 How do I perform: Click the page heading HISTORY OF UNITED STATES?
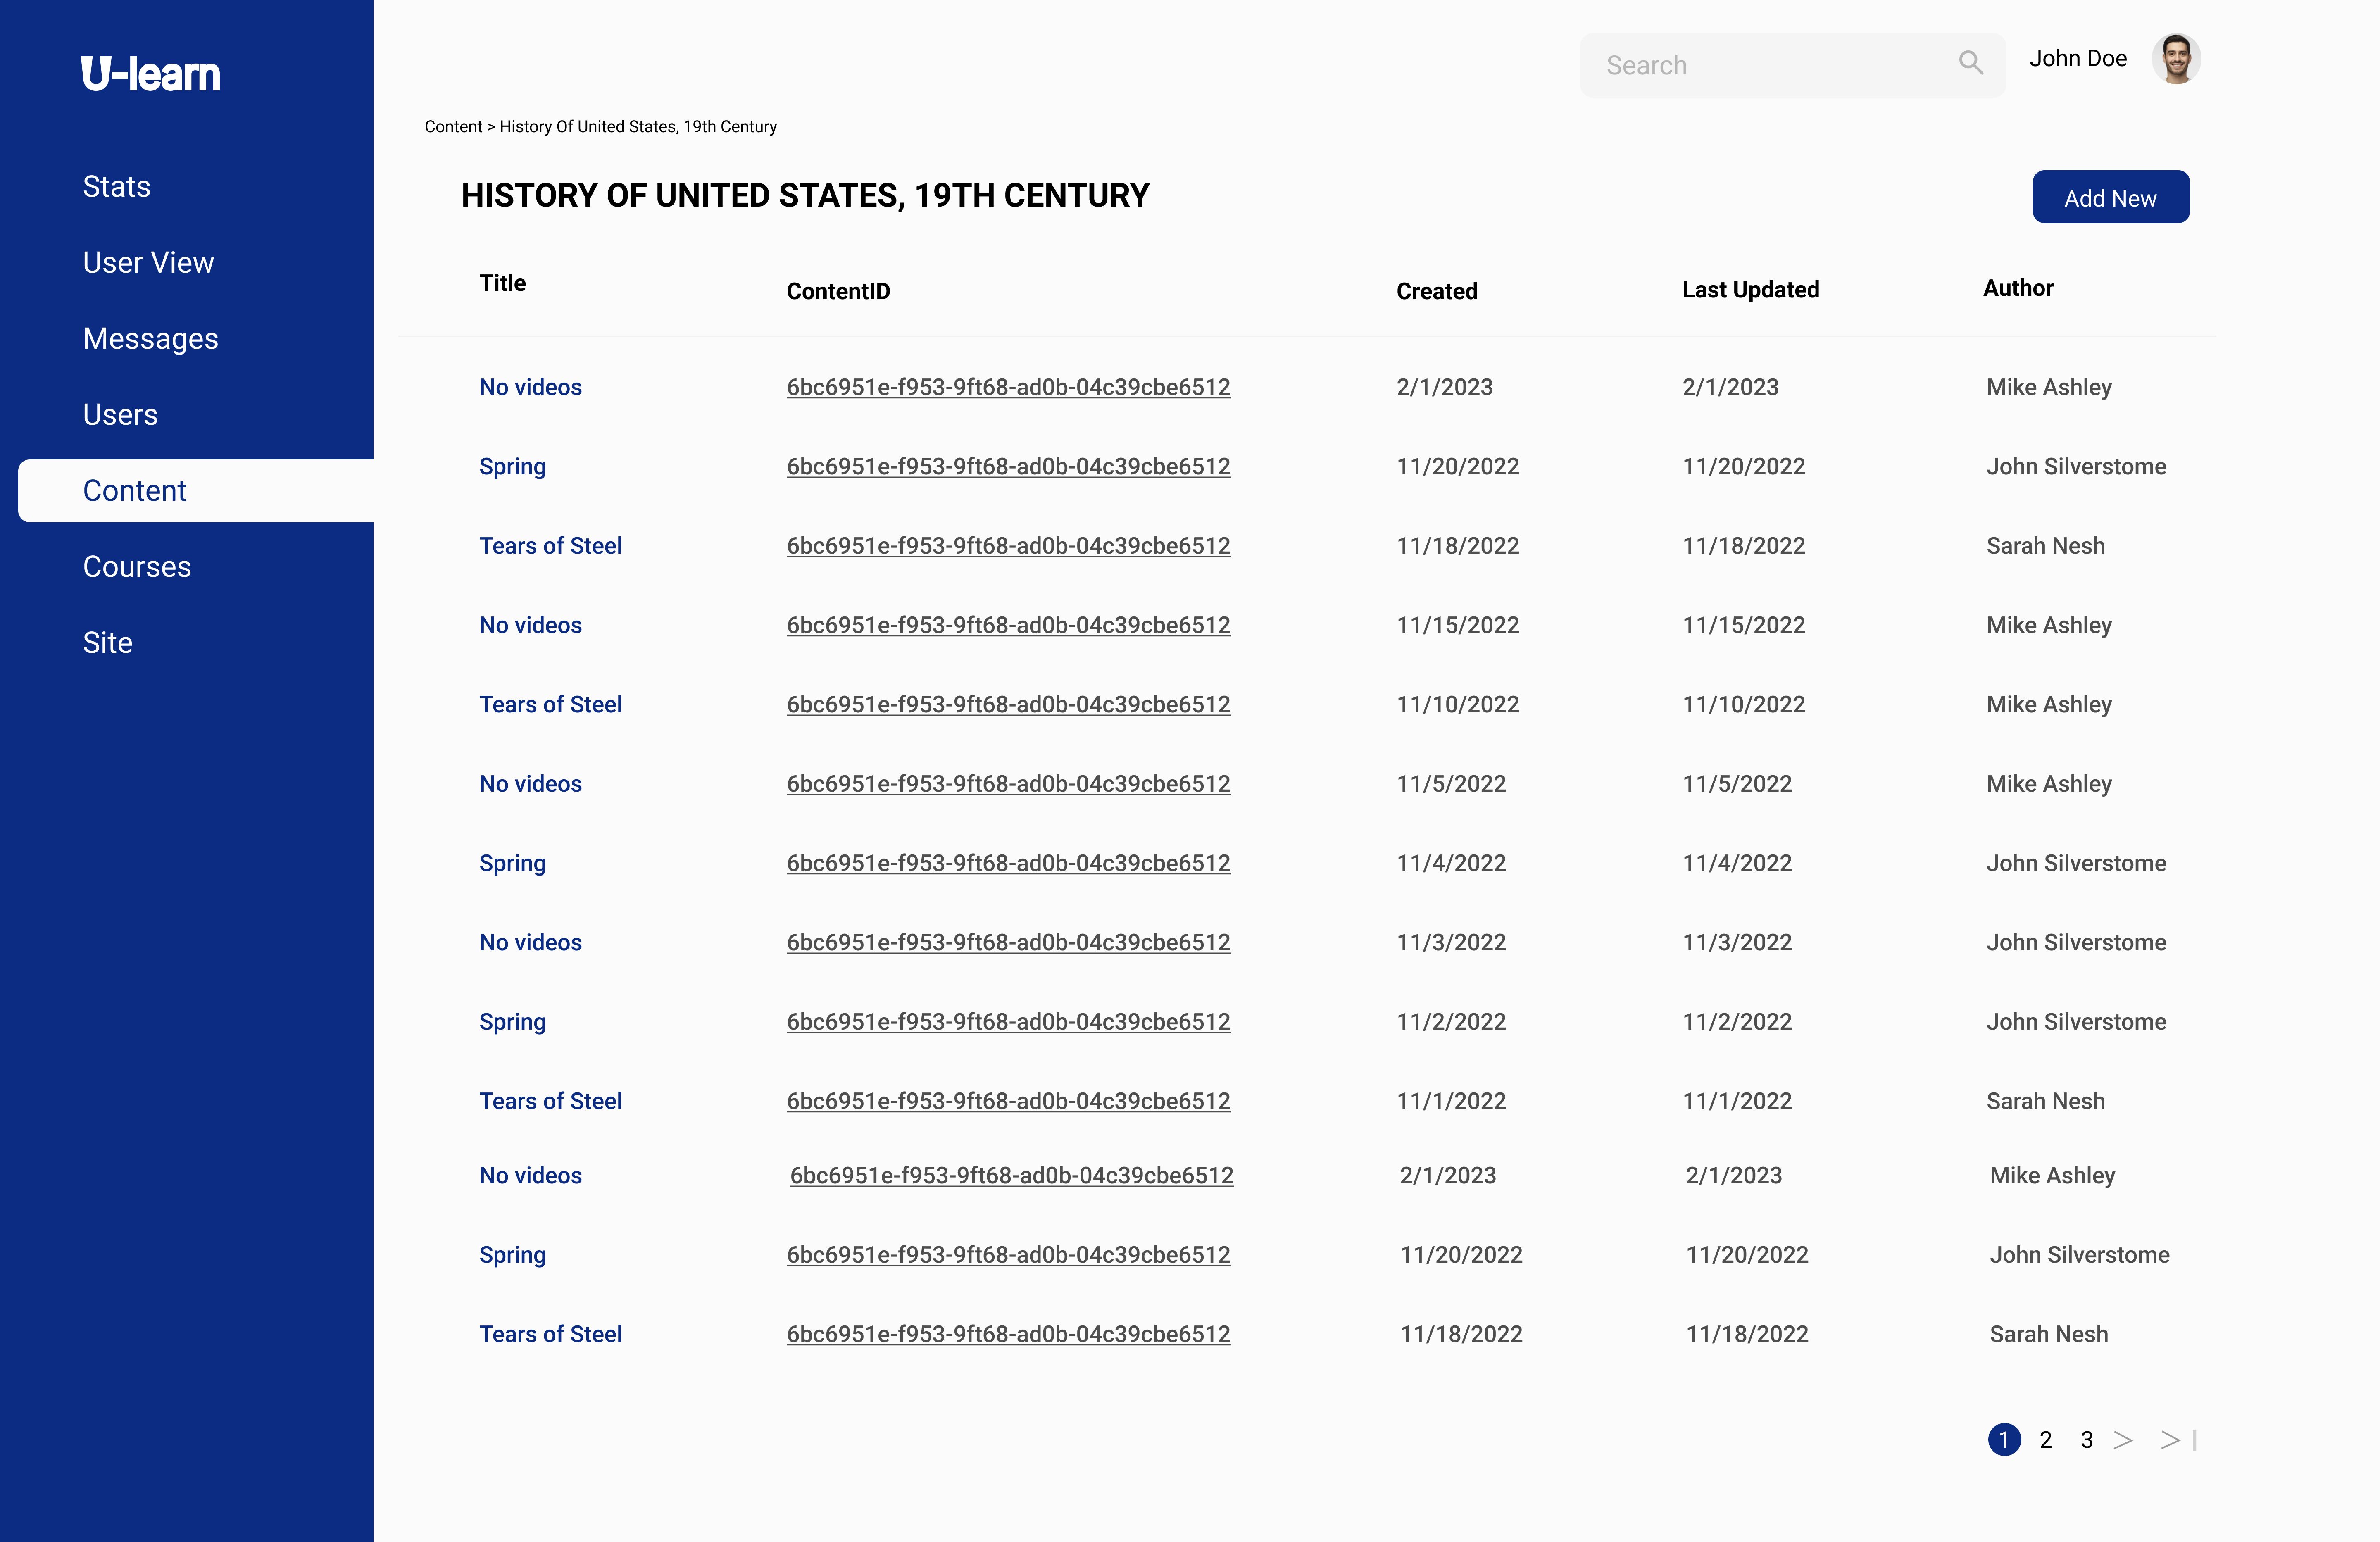tap(805, 196)
